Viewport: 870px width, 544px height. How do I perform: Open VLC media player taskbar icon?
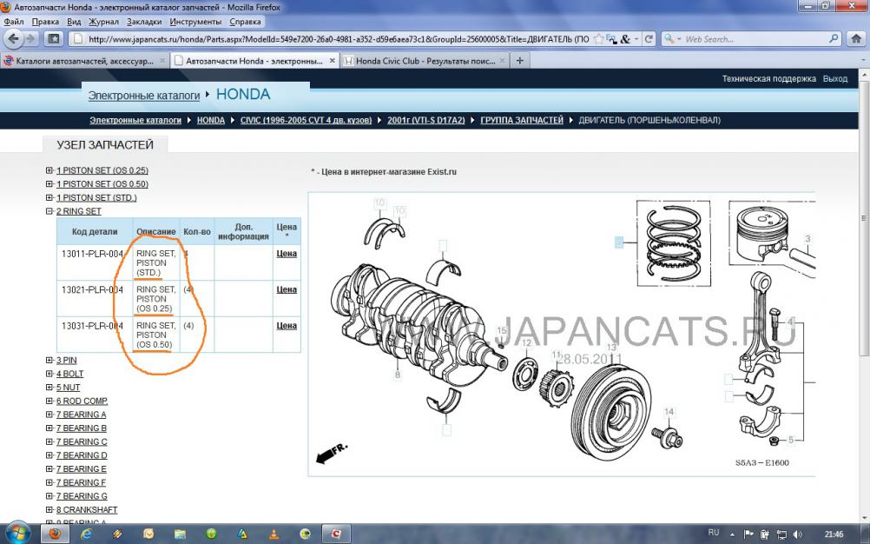(274, 534)
